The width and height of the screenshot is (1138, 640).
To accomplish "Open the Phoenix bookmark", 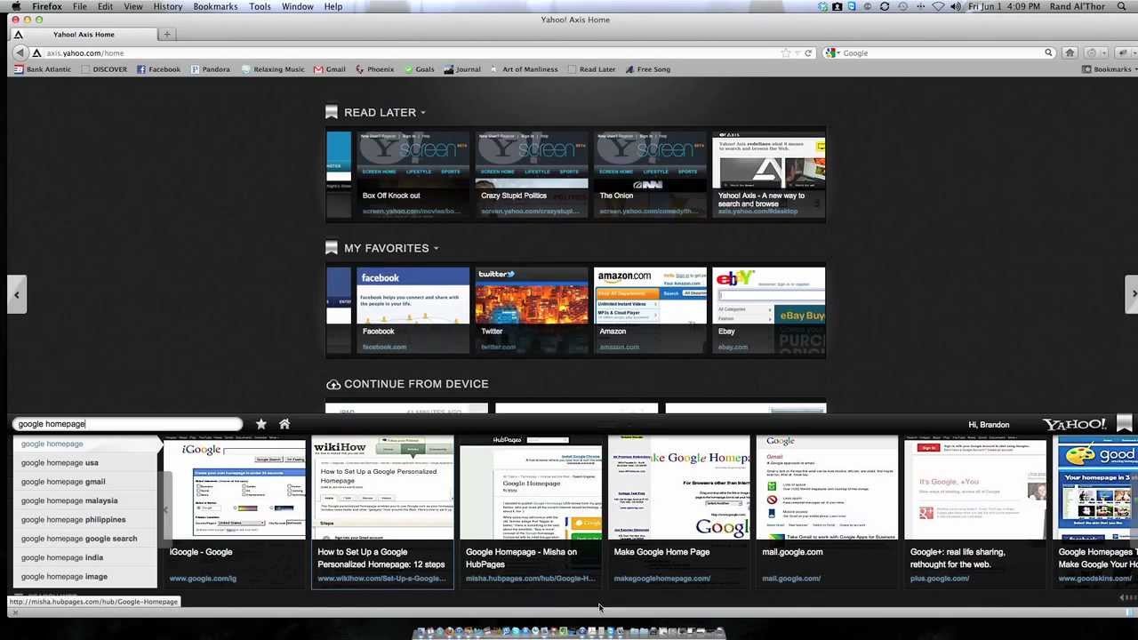I will 374,69.
